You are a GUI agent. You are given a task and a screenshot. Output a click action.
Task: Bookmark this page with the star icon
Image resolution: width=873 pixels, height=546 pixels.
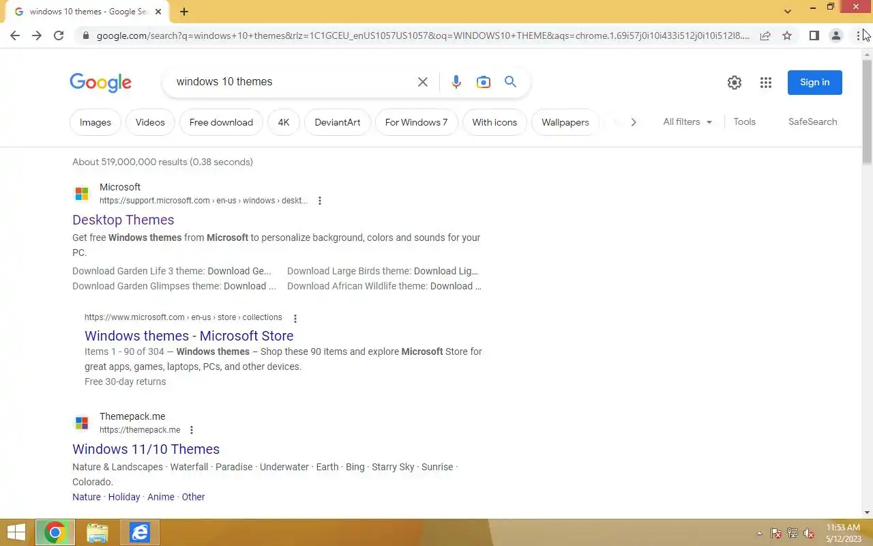[x=787, y=35]
